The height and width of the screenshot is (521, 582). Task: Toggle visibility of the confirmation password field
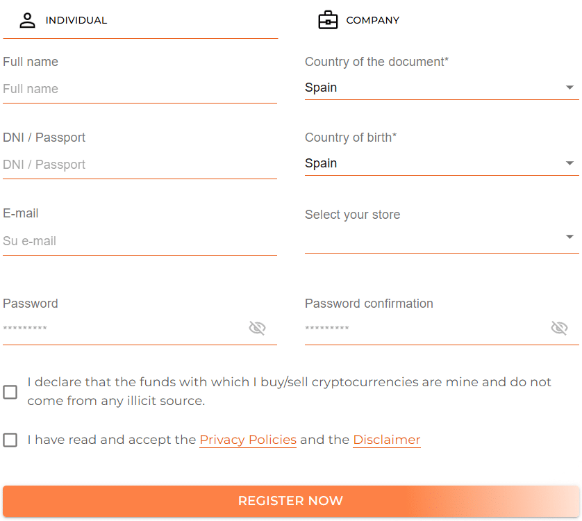(559, 328)
